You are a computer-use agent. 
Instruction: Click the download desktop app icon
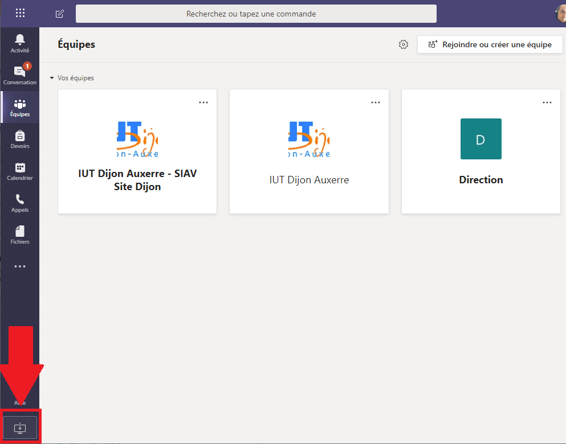tap(20, 428)
